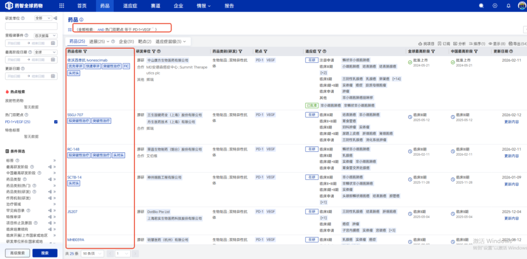
Task: Click the calendar icon in 里程碑事件 date range
Action: (53, 43)
